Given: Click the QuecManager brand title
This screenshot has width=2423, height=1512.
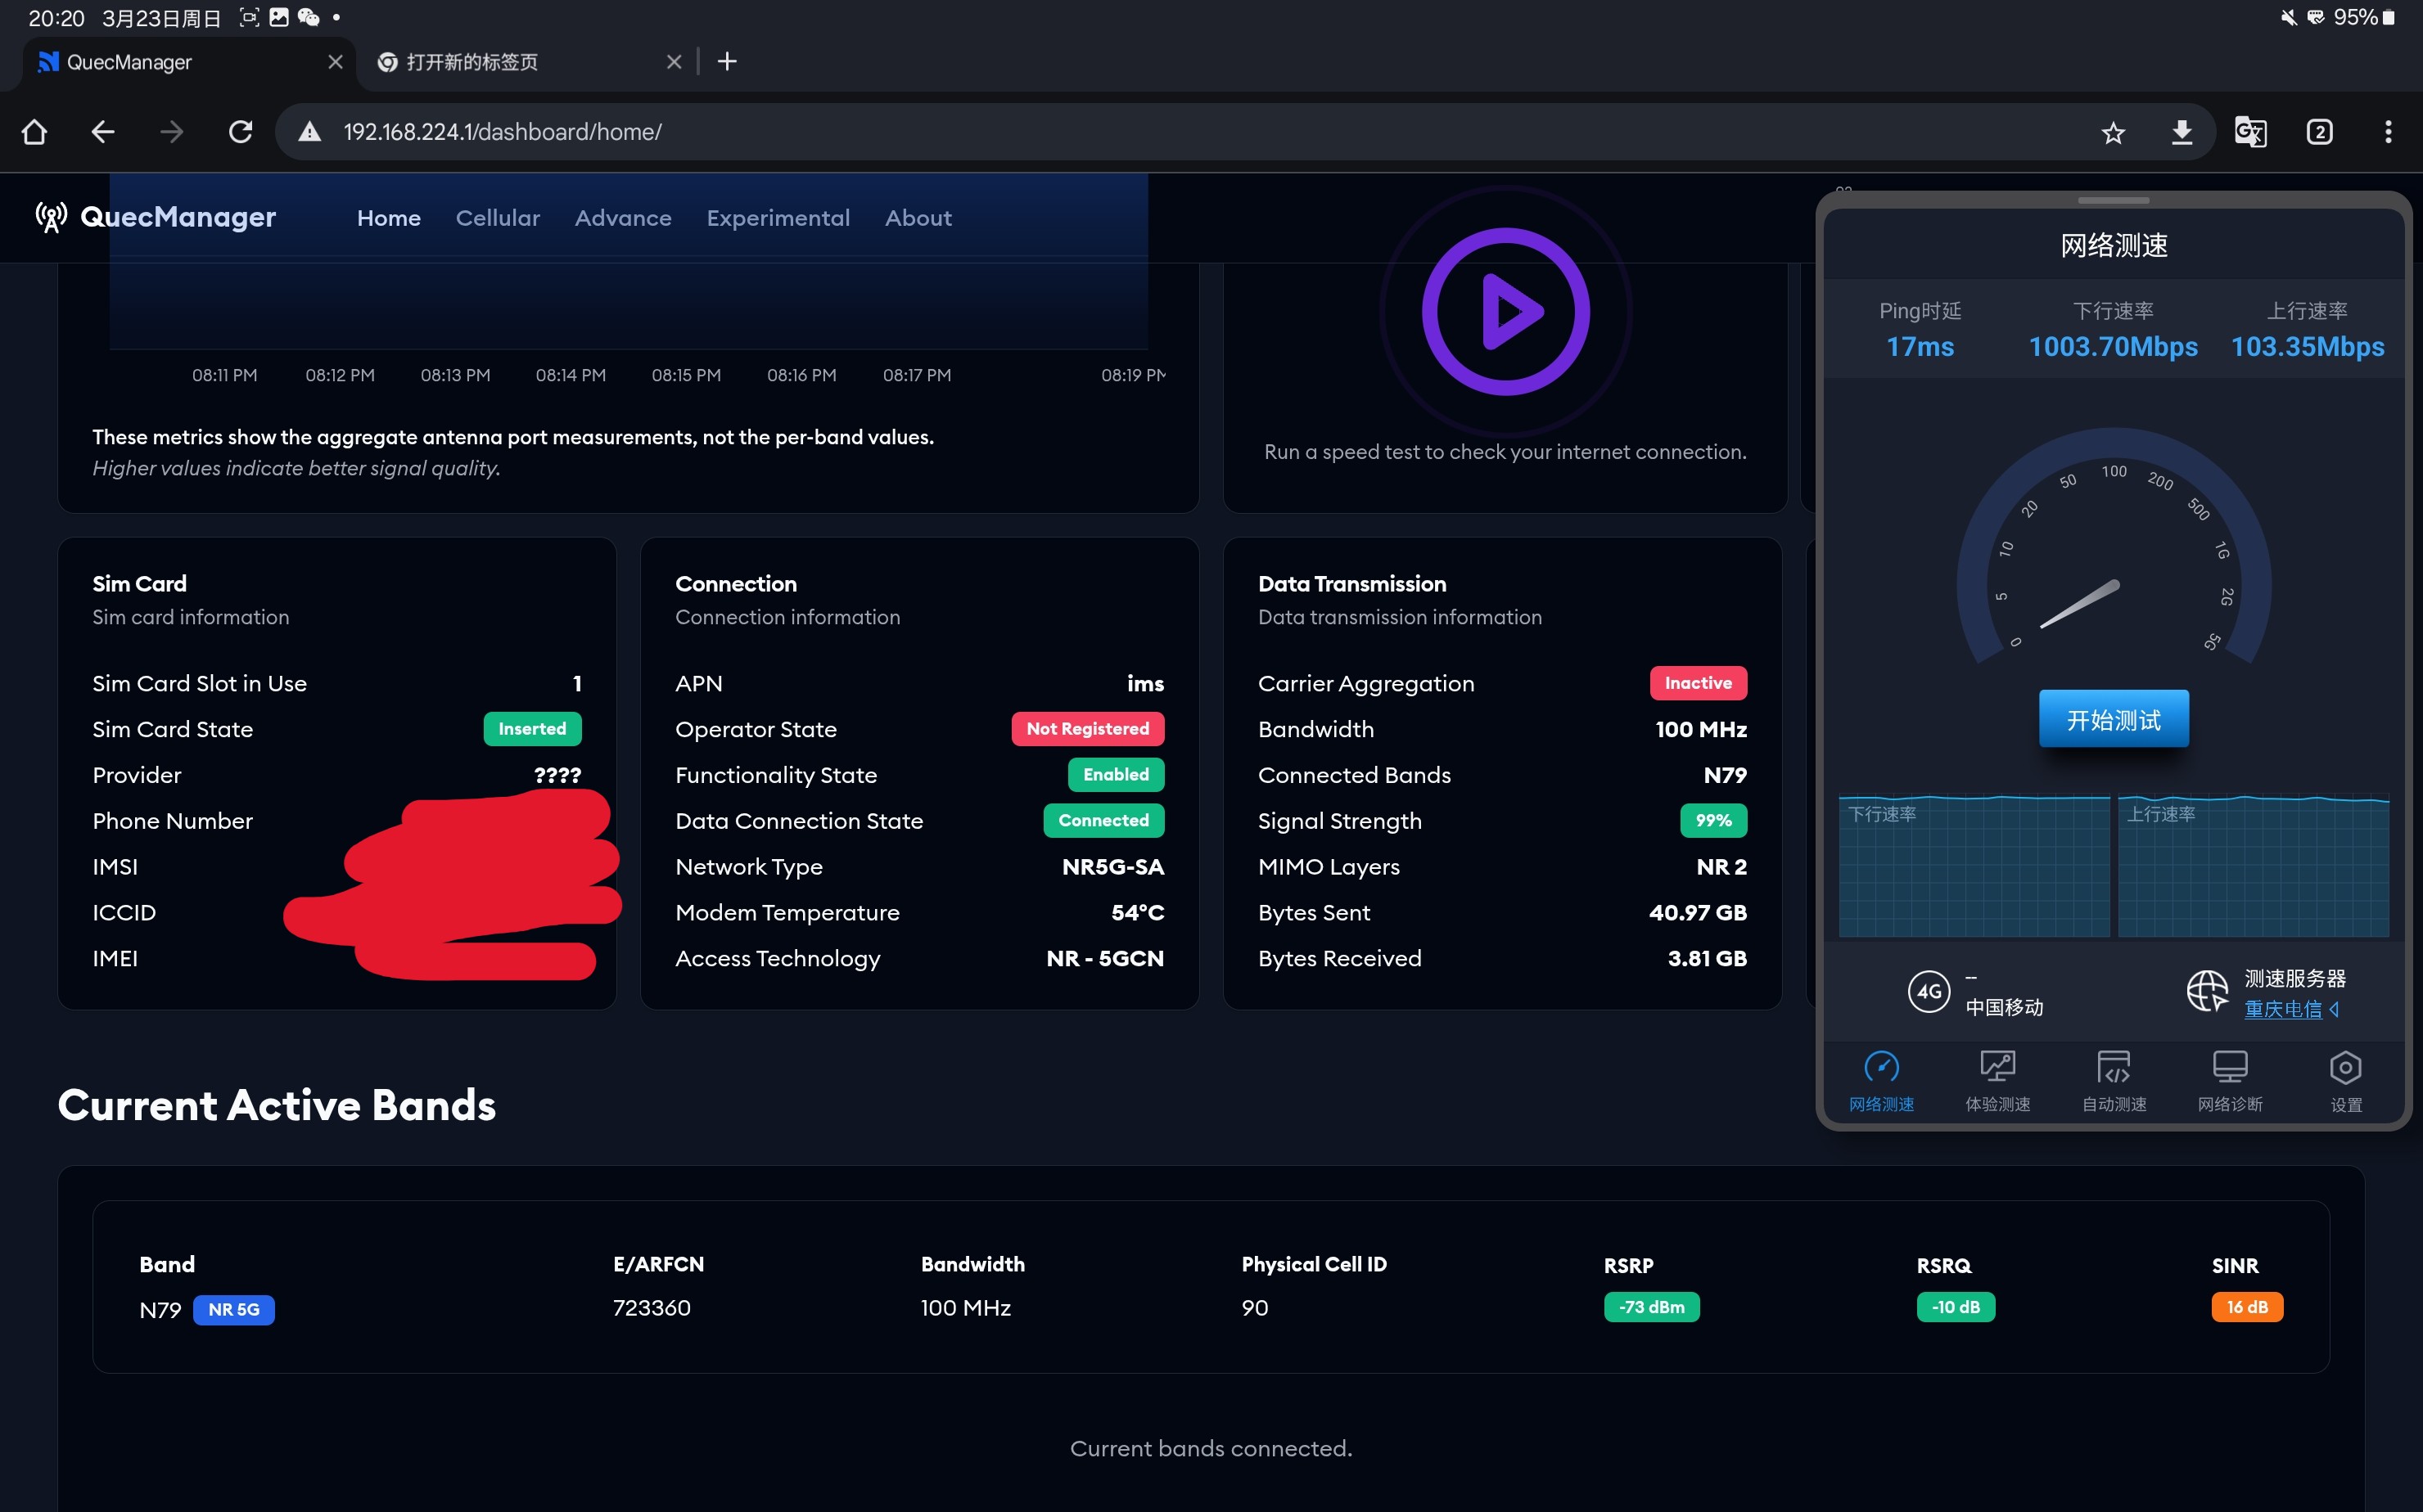Looking at the screenshot, I should click(178, 217).
